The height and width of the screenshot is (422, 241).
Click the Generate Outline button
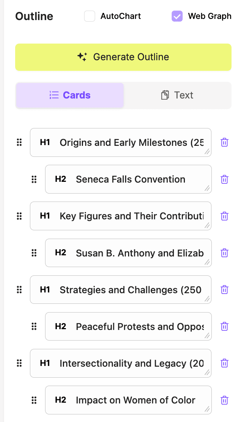(123, 57)
